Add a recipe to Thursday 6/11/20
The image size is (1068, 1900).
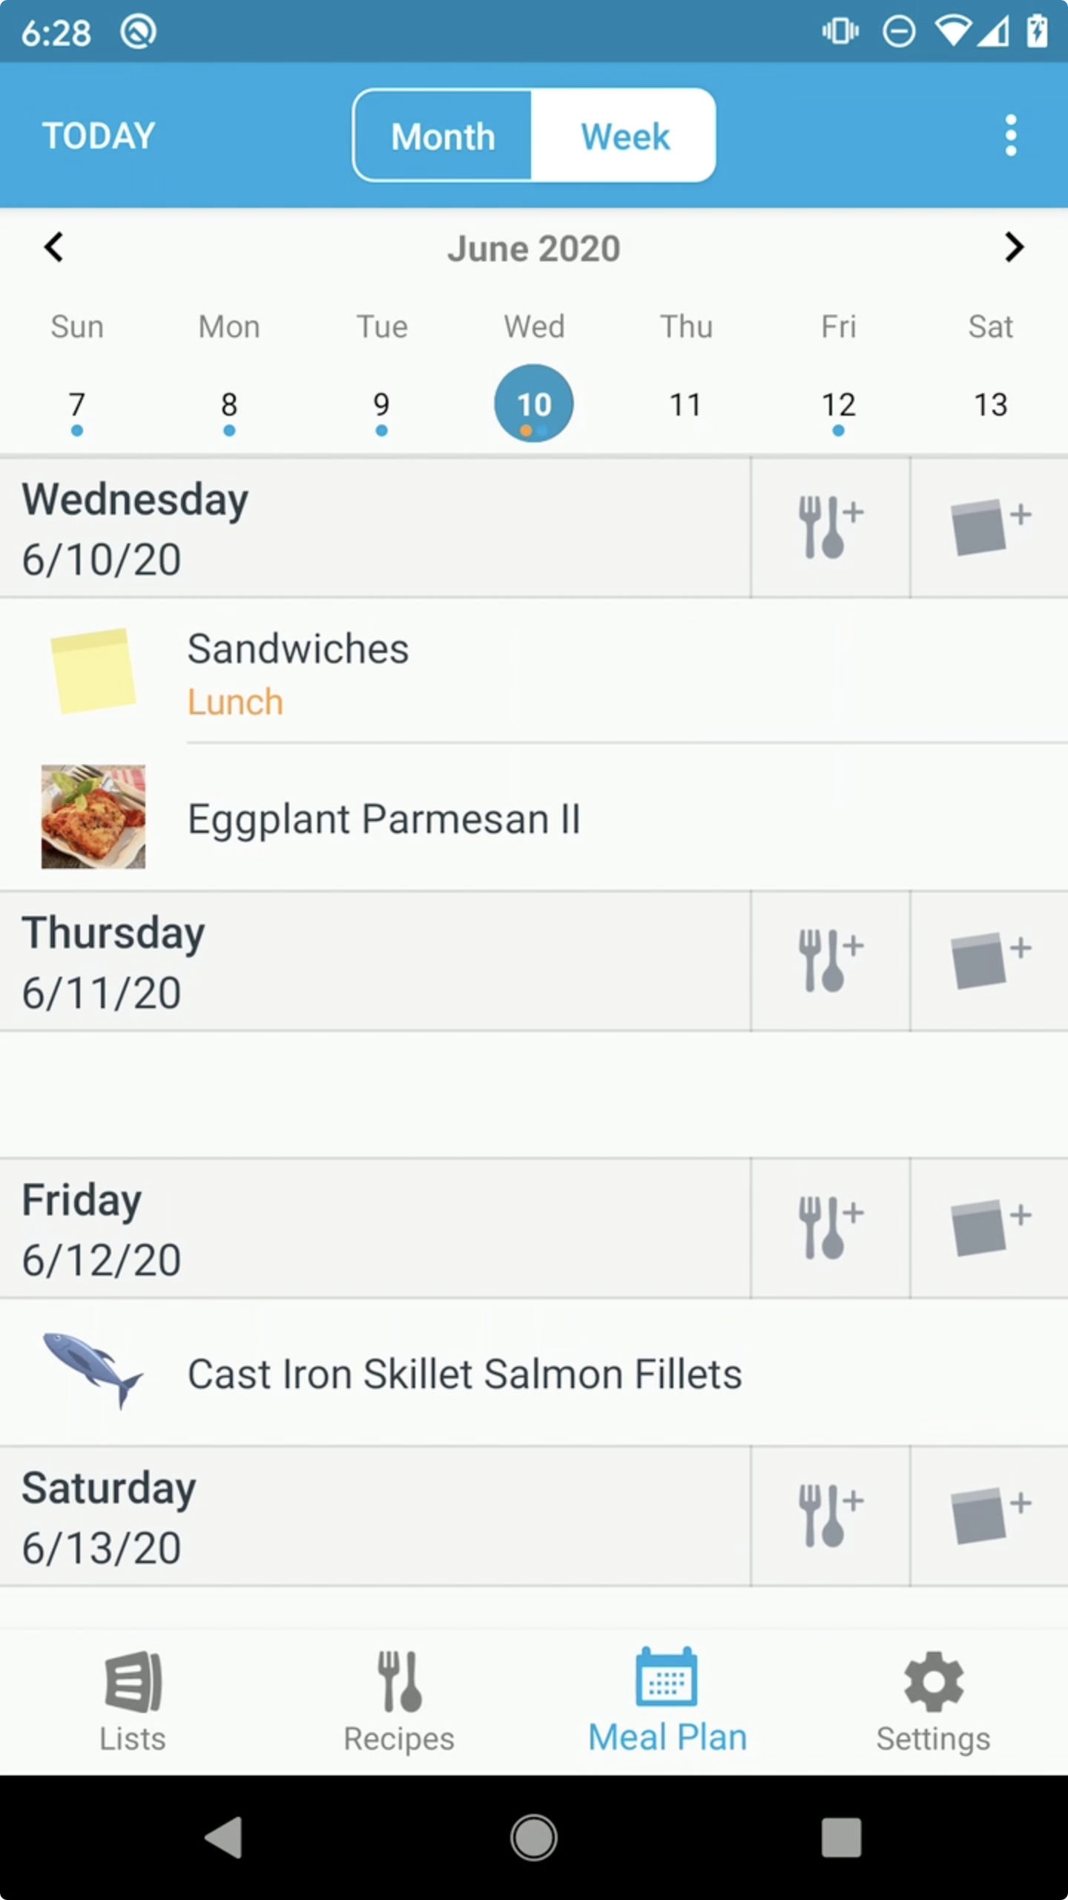[x=830, y=960]
